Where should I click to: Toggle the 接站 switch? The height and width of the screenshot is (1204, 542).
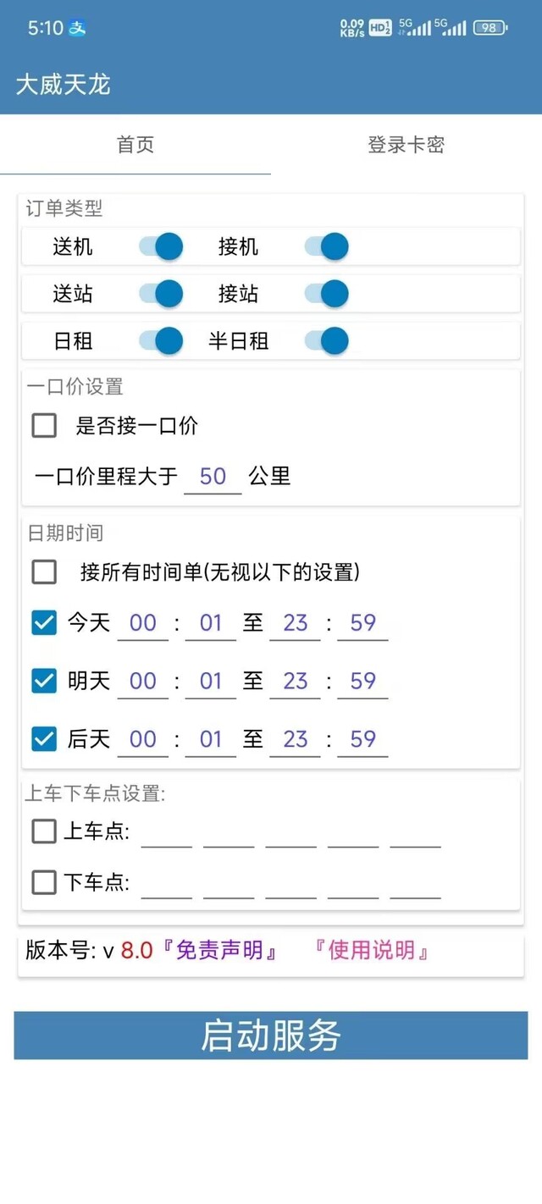tap(326, 294)
